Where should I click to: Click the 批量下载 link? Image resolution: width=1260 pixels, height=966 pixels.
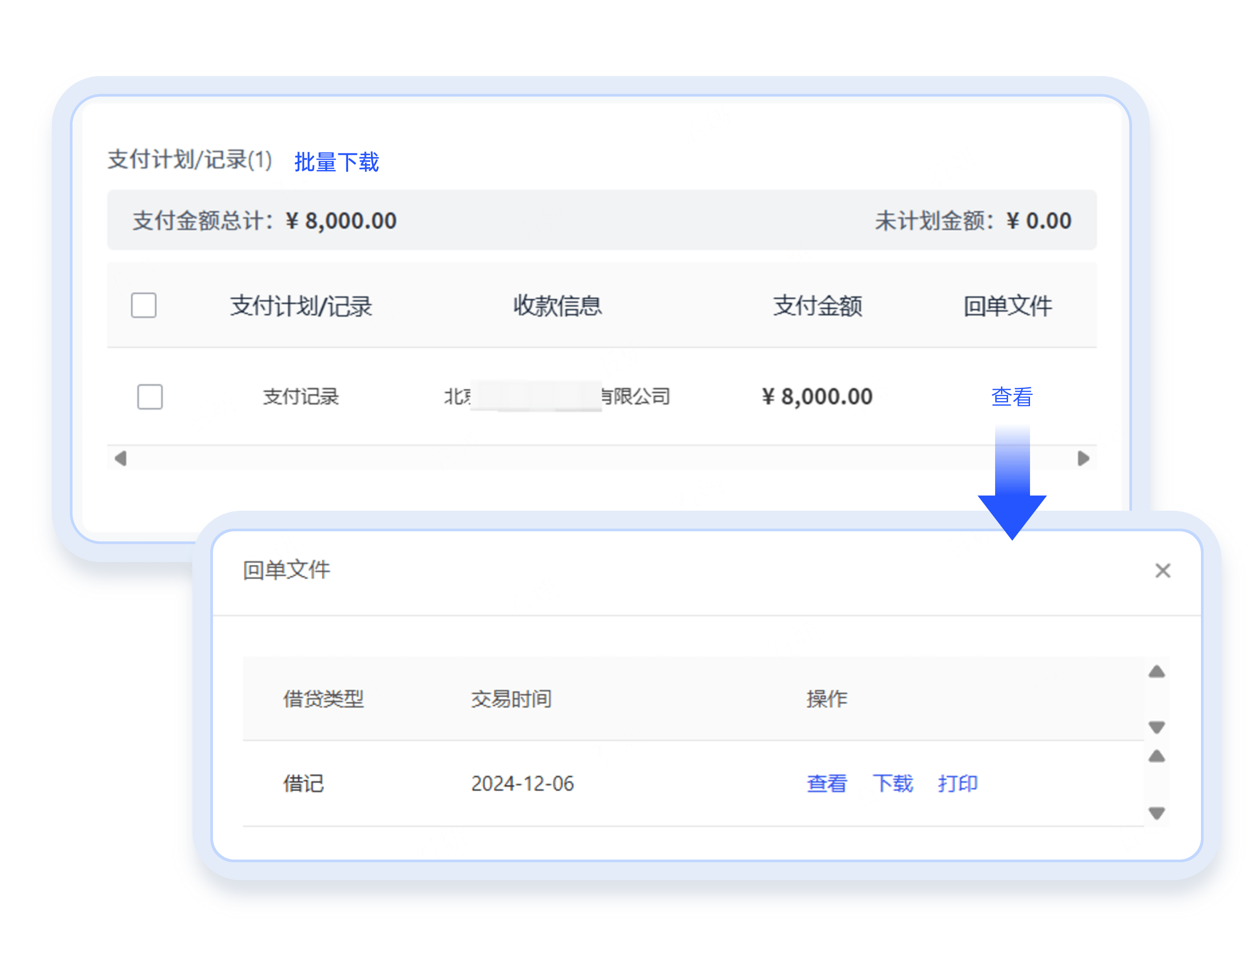[x=336, y=162]
